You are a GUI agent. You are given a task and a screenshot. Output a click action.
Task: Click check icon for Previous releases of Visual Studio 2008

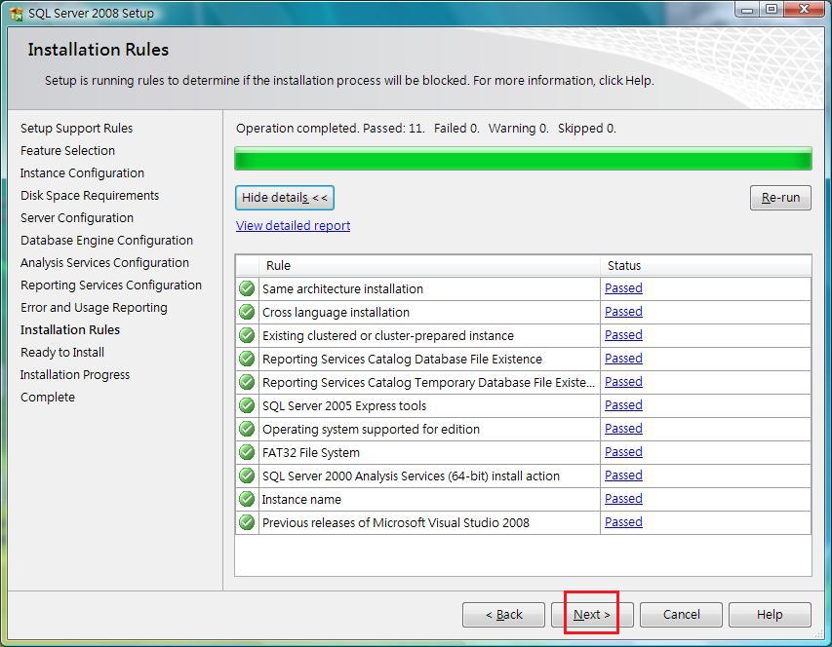(247, 522)
